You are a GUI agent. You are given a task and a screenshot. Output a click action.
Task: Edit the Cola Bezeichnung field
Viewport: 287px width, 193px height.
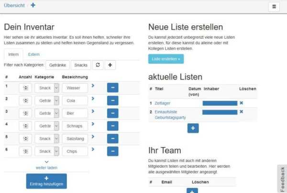click(75, 100)
